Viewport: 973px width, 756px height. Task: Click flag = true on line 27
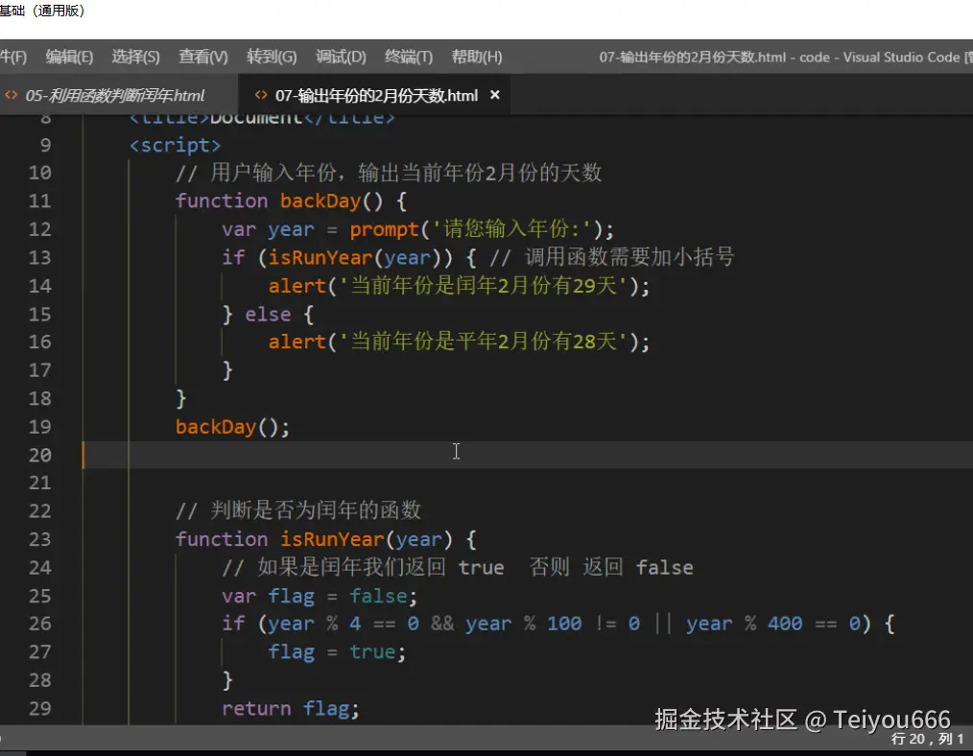pos(337,652)
